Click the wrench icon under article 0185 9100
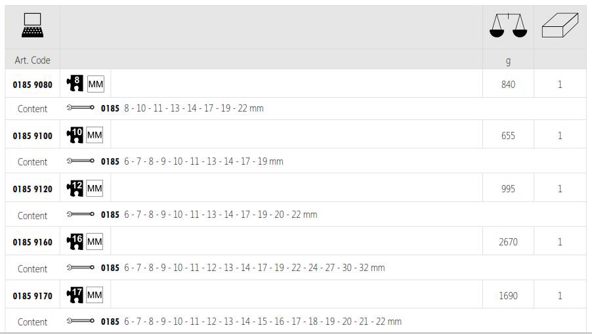Screen dimensions: 592x334 click(x=80, y=161)
